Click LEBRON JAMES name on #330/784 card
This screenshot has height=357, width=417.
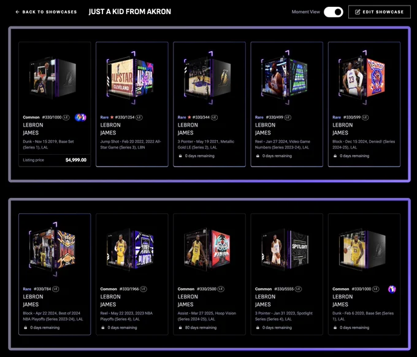click(33, 300)
